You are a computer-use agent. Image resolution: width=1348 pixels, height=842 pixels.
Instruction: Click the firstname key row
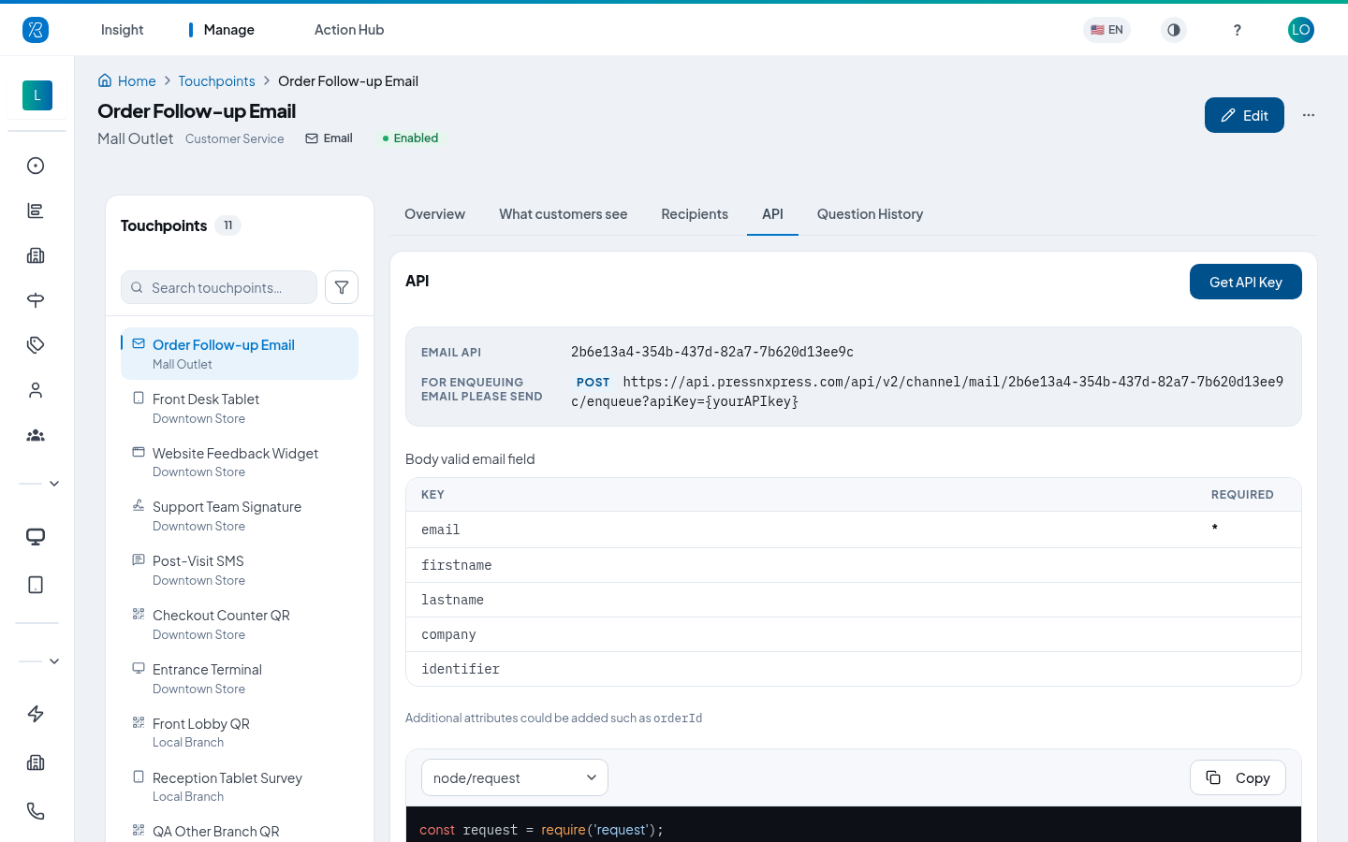(x=854, y=565)
